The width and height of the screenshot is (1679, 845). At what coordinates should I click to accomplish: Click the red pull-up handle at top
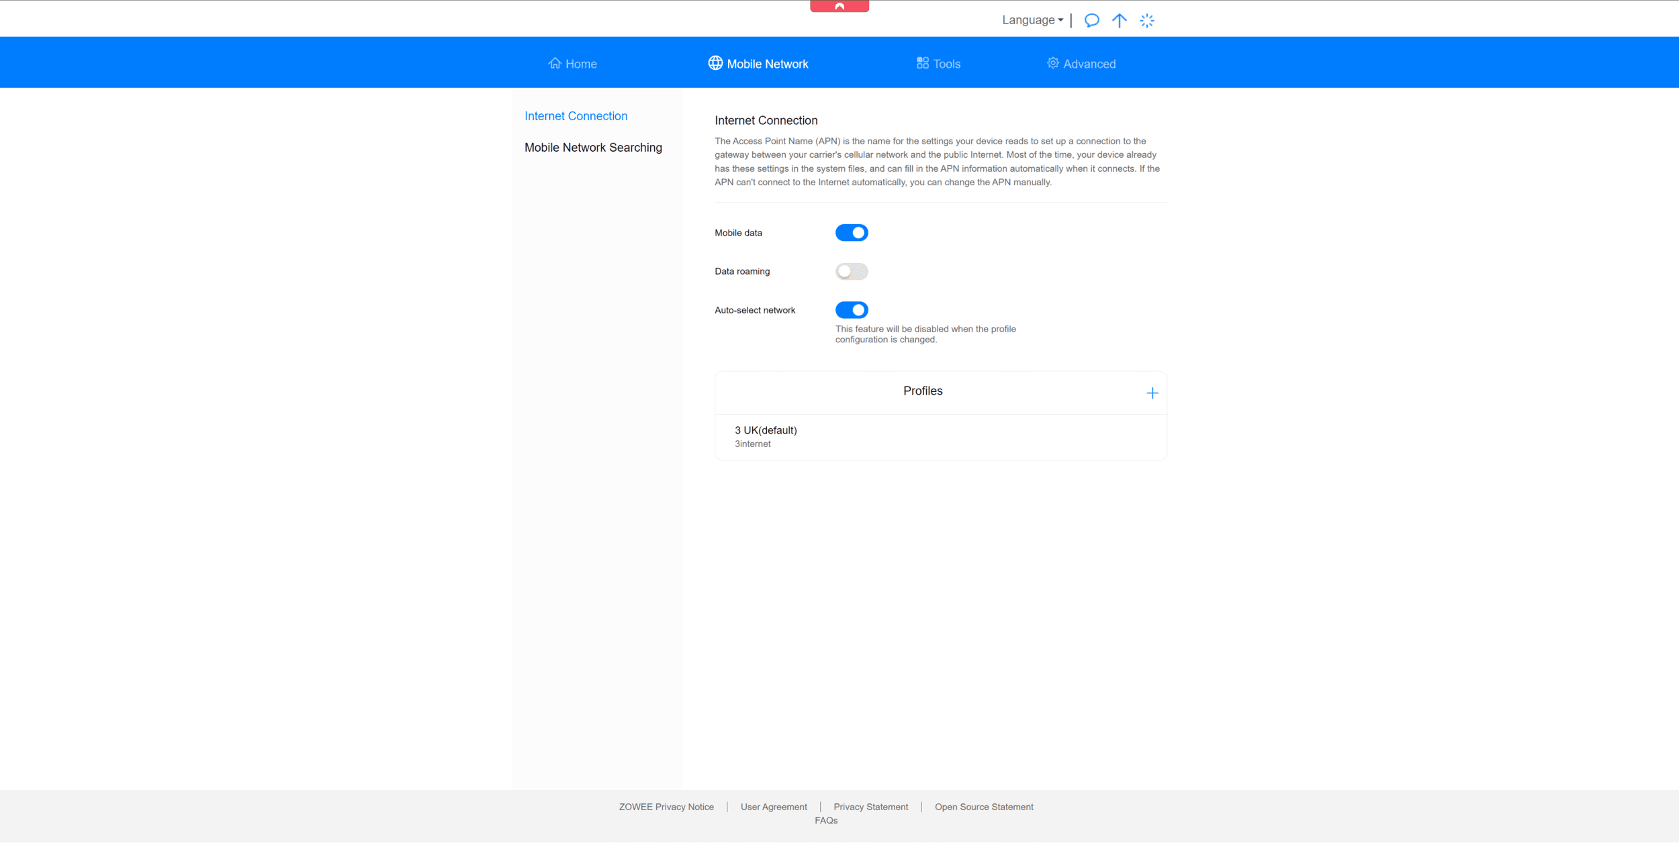coord(839,6)
